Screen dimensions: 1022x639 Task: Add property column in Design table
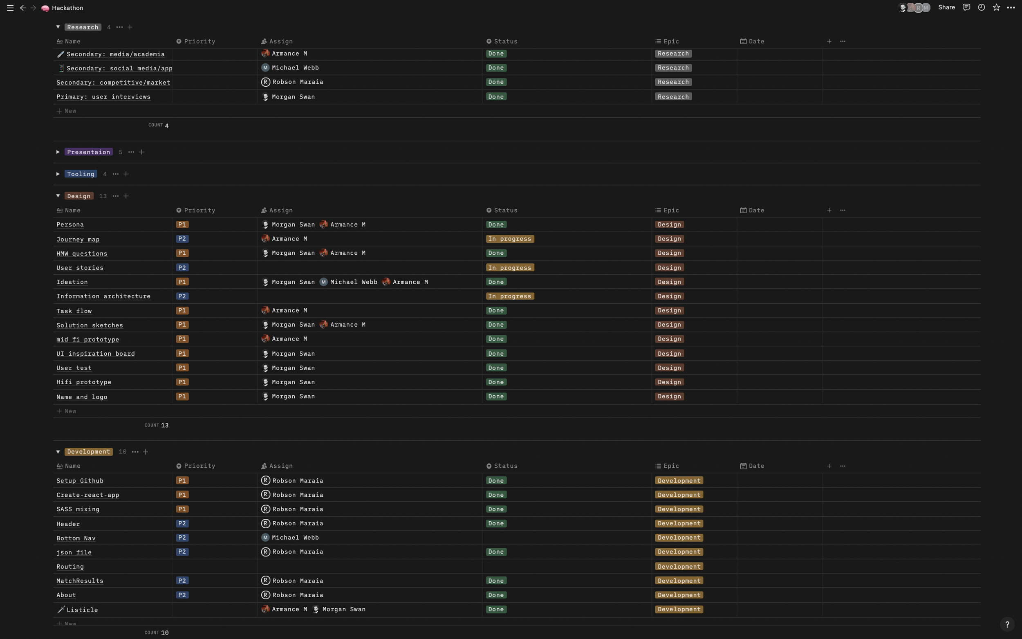[x=829, y=211]
